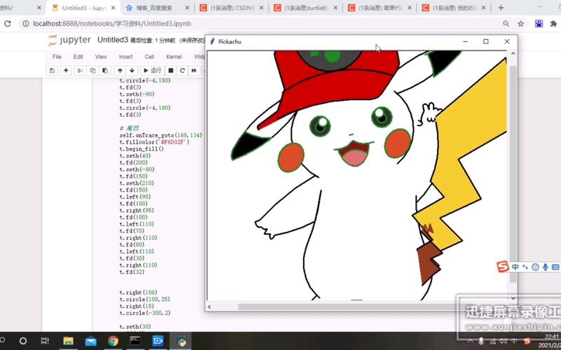Open Mail app from taskbar
The image size is (561, 350).
pos(90,341)
